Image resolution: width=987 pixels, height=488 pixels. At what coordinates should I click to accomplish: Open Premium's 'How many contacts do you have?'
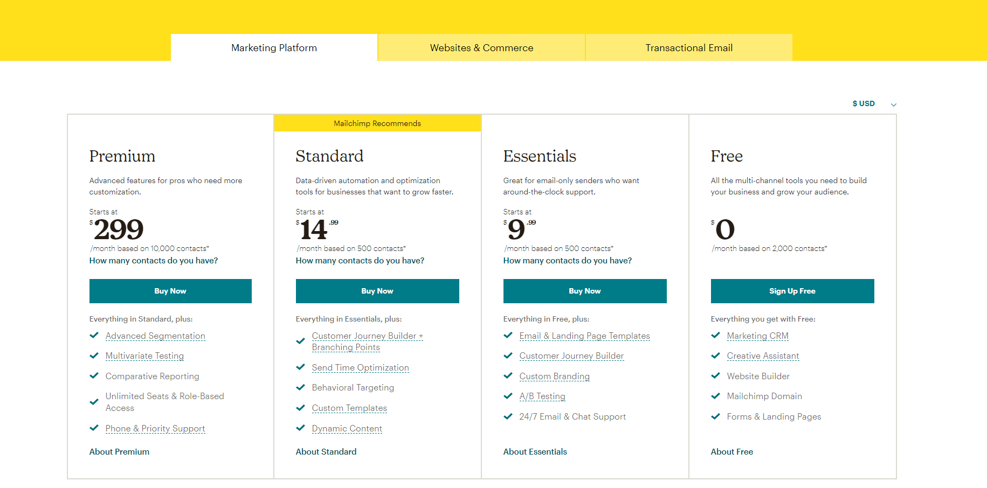click(154, 261)
